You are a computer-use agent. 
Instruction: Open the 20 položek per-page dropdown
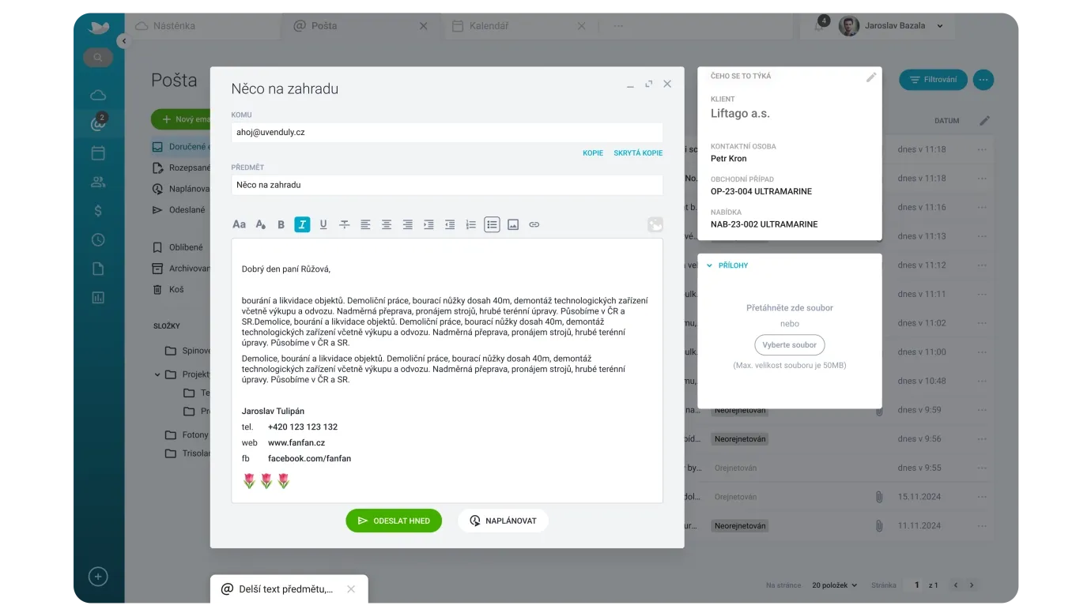[834, 585]
